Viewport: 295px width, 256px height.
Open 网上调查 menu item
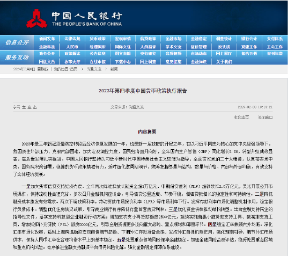148,62
